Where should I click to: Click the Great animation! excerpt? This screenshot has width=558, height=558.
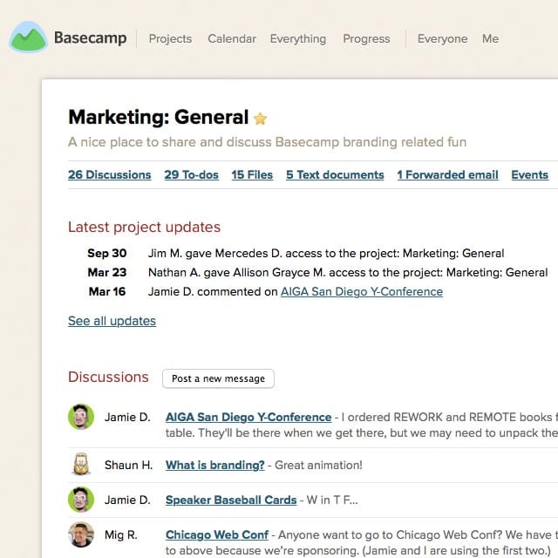[318, 465]
